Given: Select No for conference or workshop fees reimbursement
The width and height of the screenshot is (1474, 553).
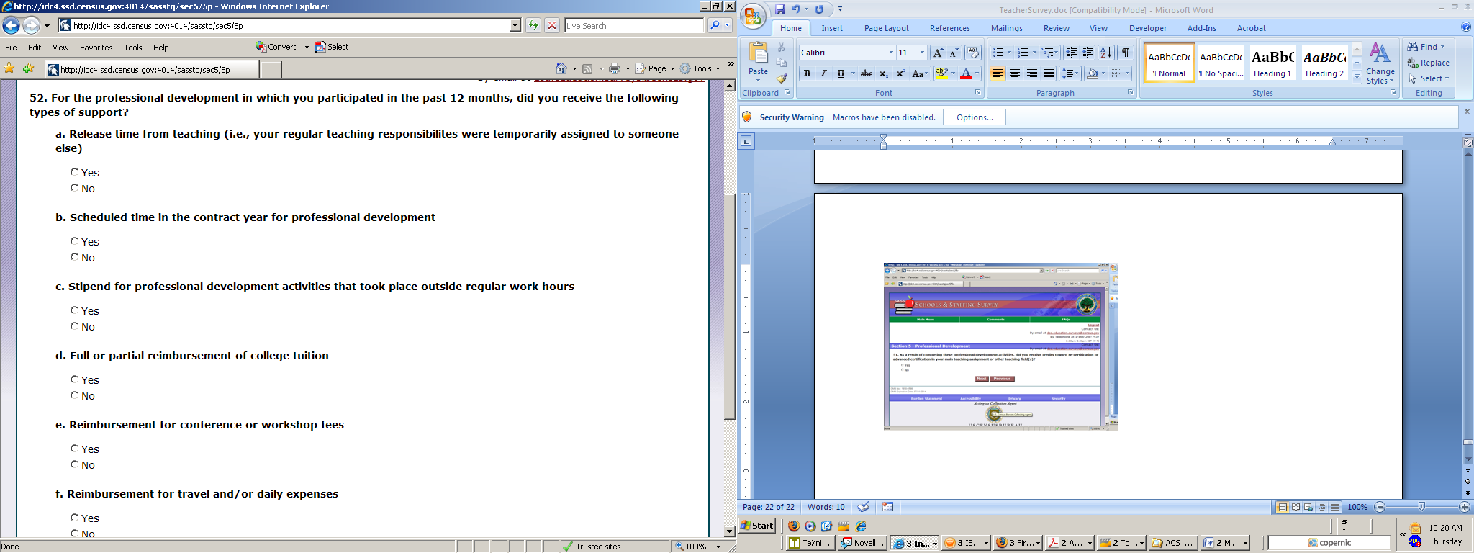Looking at the screenshot, I should [74, 464].
